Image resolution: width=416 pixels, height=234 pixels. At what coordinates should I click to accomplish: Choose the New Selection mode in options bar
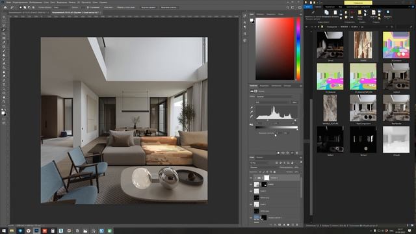(x=20, y=7)
